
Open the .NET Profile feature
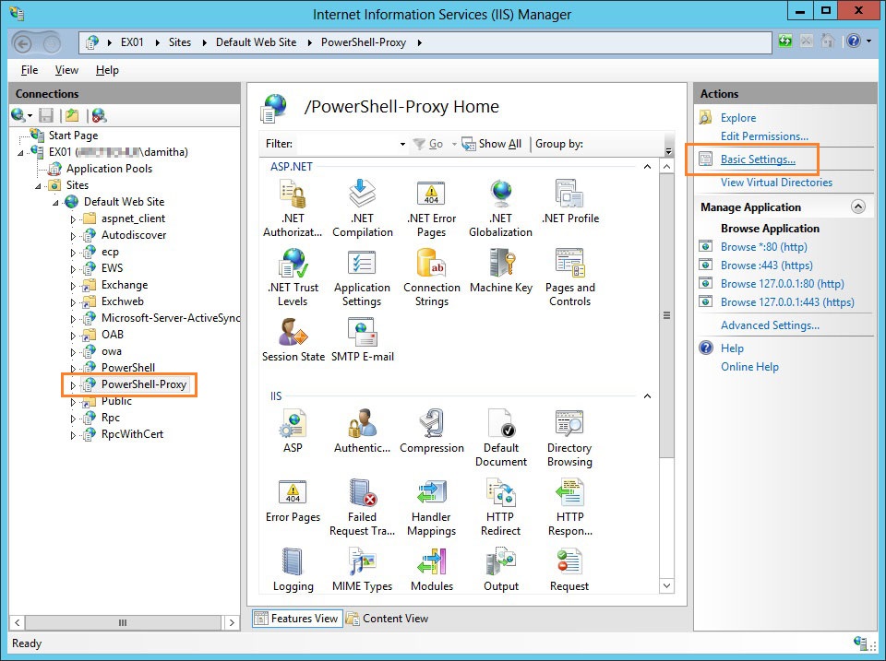[570, 202]
